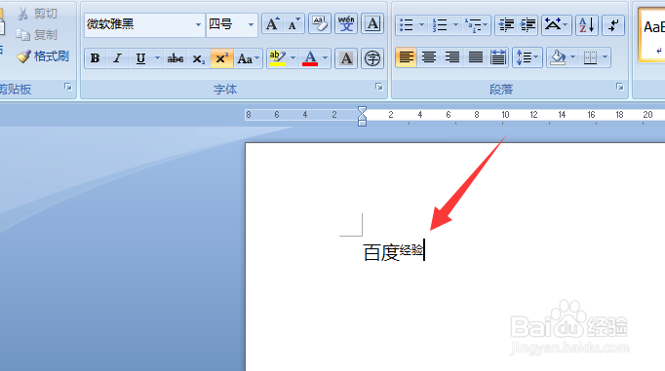Click the Cut (剪切) command
The height and width of the screenshot is (371, 665).
37,14
